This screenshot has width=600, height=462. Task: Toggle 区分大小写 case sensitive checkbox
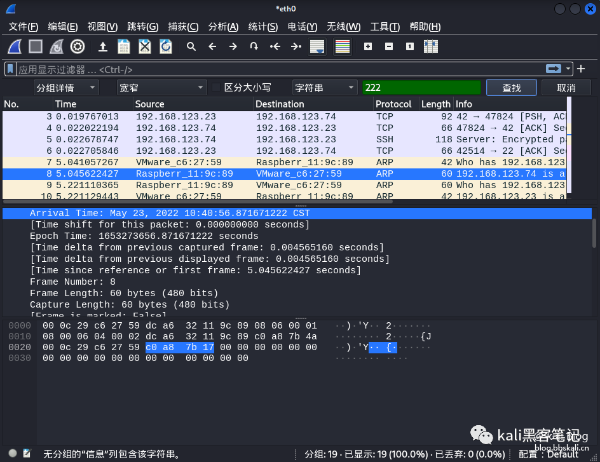[x=216, y=88]
